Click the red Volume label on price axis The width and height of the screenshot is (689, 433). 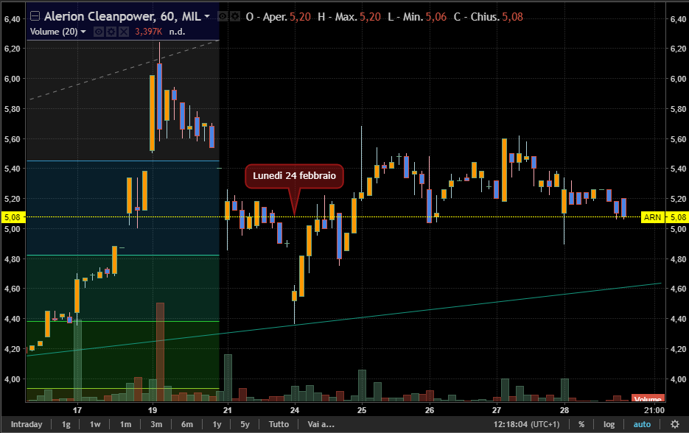648,398
